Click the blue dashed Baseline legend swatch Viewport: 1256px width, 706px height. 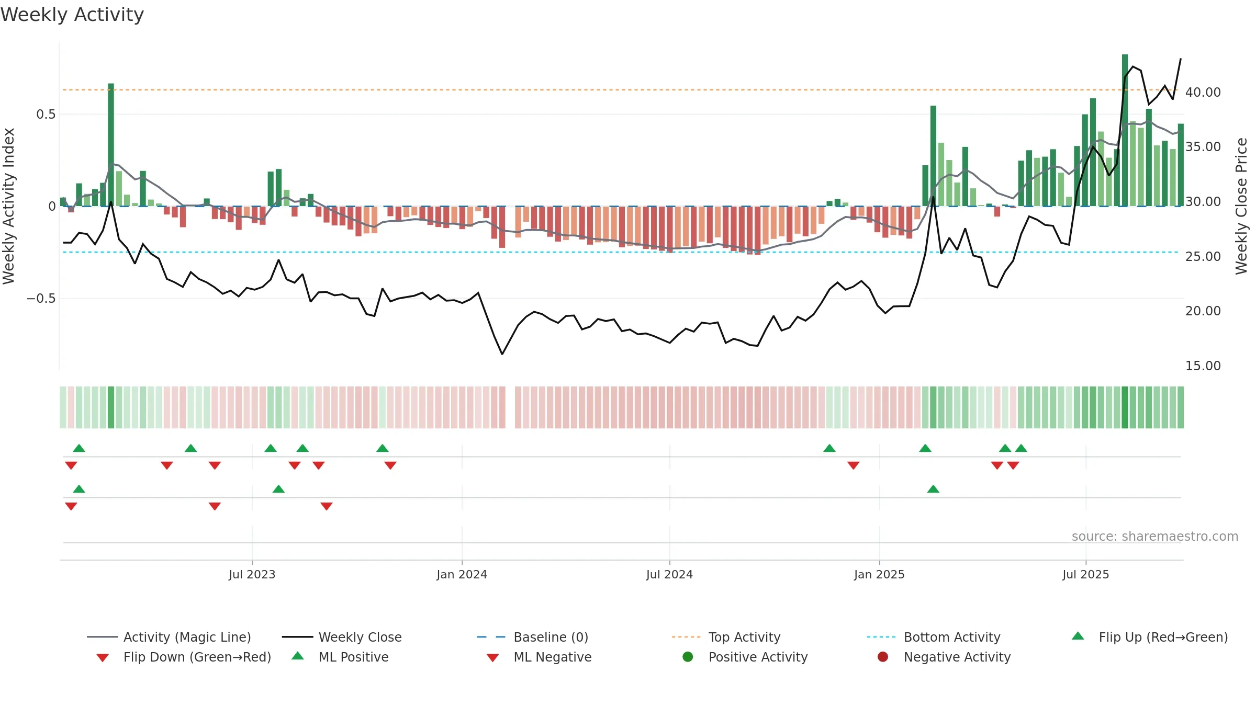tap(491, 637)
